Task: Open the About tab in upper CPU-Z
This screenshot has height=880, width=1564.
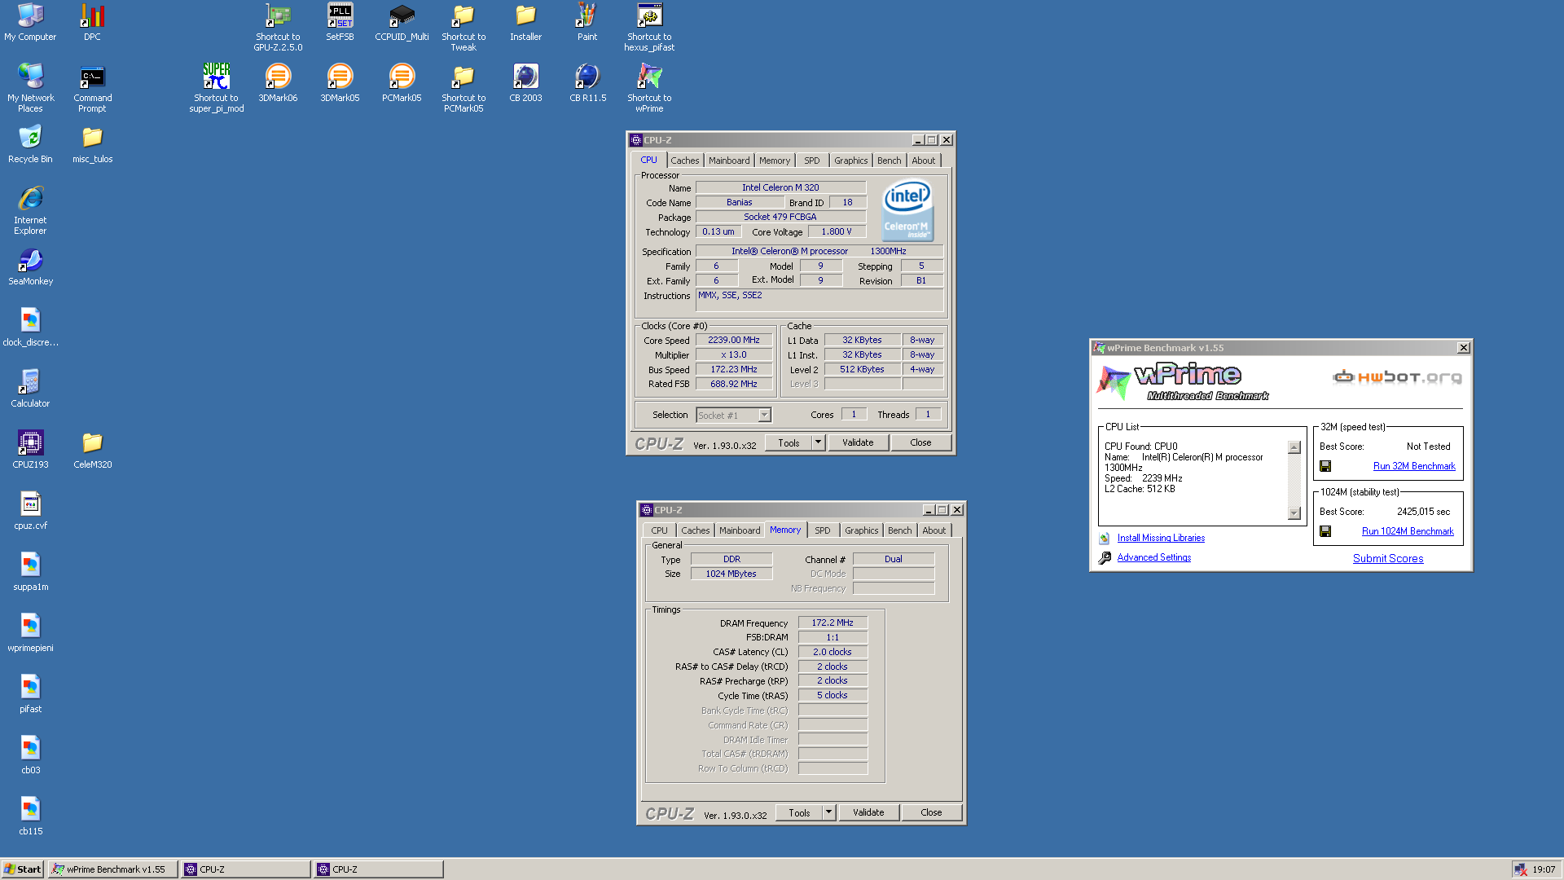Action: (x=923, y=161)
